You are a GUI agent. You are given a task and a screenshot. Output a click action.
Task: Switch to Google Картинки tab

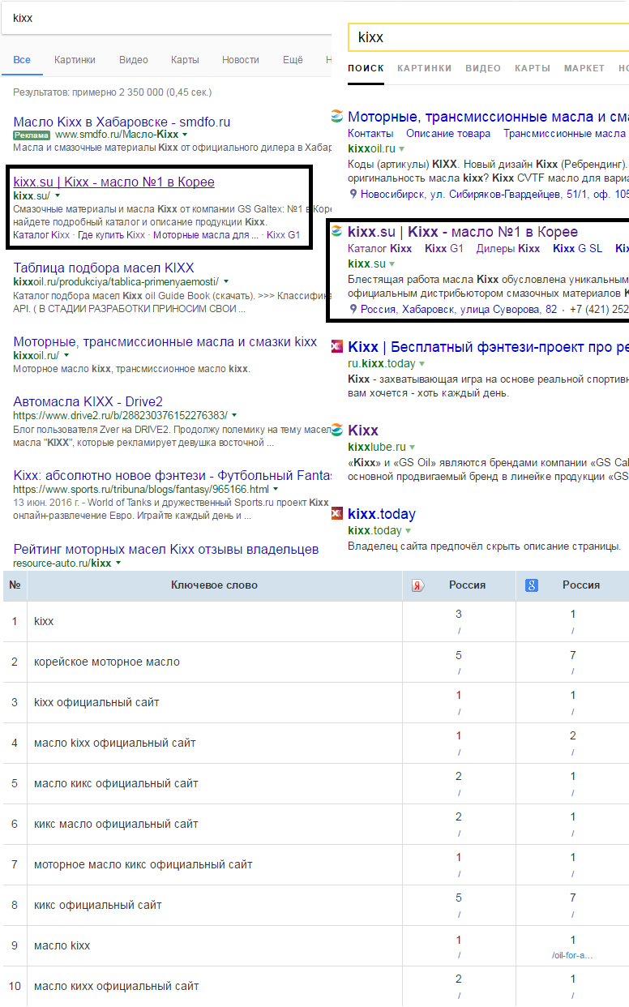click(75, 60)
